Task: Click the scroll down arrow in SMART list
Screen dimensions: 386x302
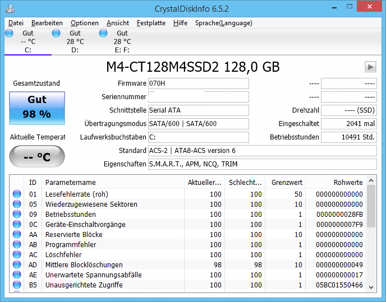Action: 371,287
